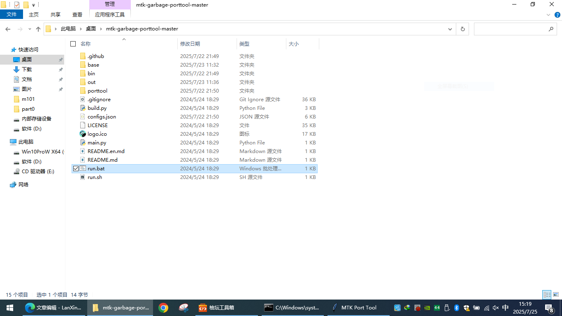
Task: Click the refresh button beside address bar
Action: [462, 29]
